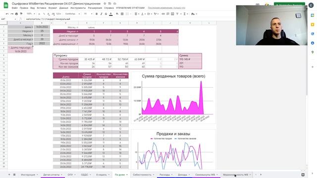Toggle bold formatting
The height and width of the screenshot is (178, 317).
(97, 14)
